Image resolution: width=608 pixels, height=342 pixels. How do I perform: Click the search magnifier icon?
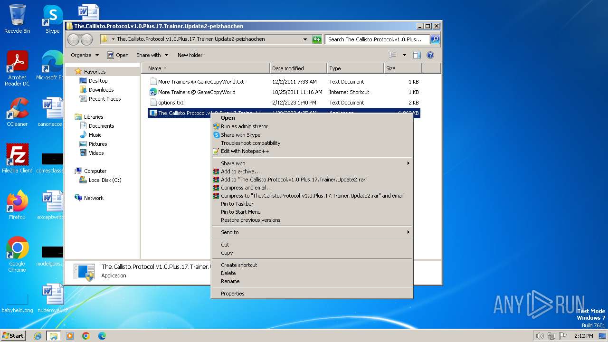[435, 39]
